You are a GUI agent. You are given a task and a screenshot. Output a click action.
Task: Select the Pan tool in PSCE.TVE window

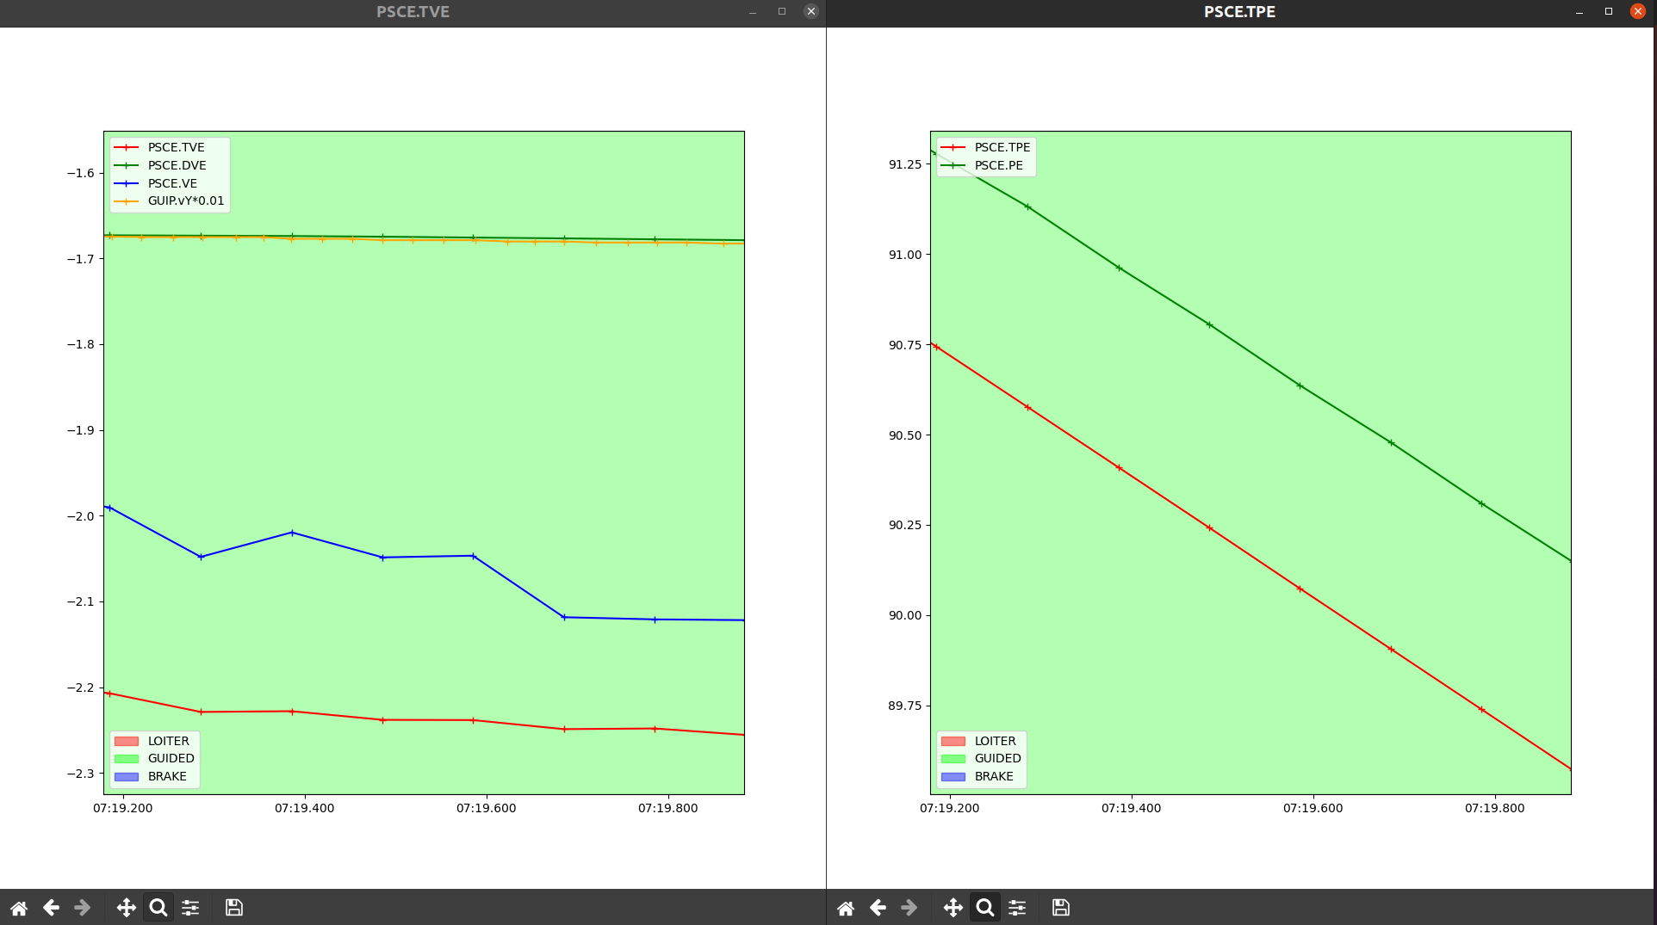(x=127, y=908)
